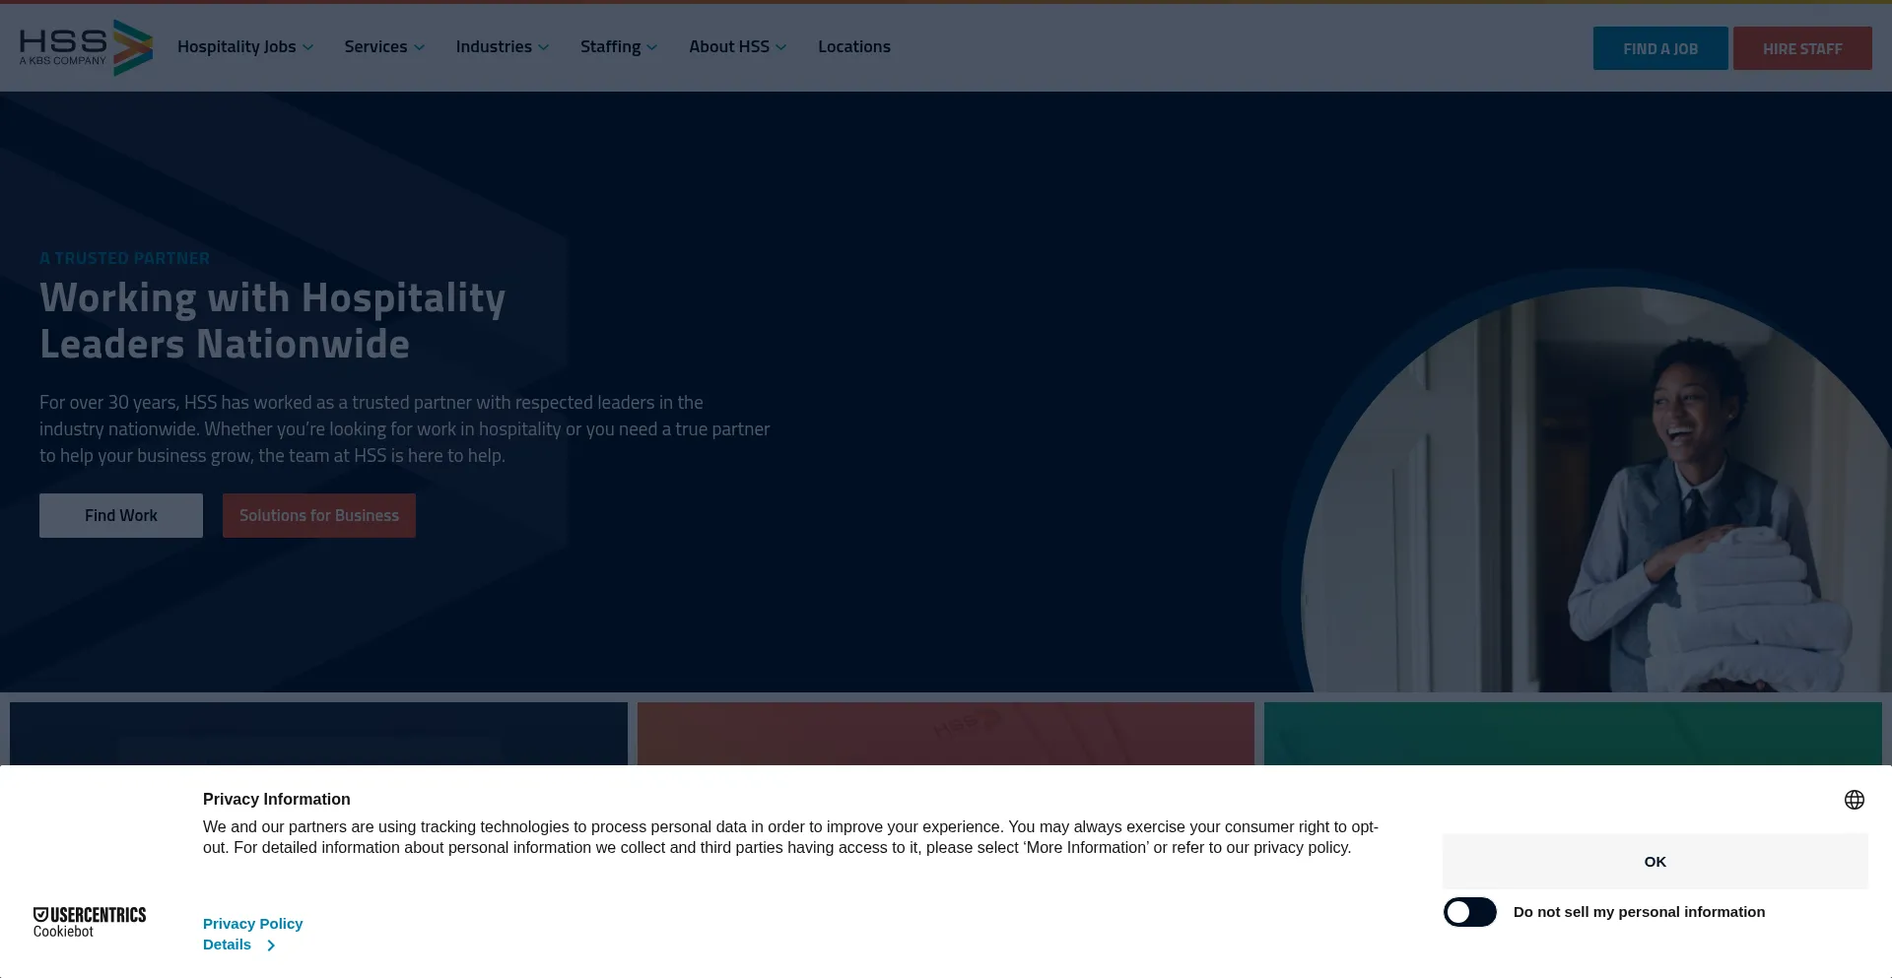The image size is (1892, 978).
Task: Accept privacy notice with OK
Action: tap(1655, 861)
